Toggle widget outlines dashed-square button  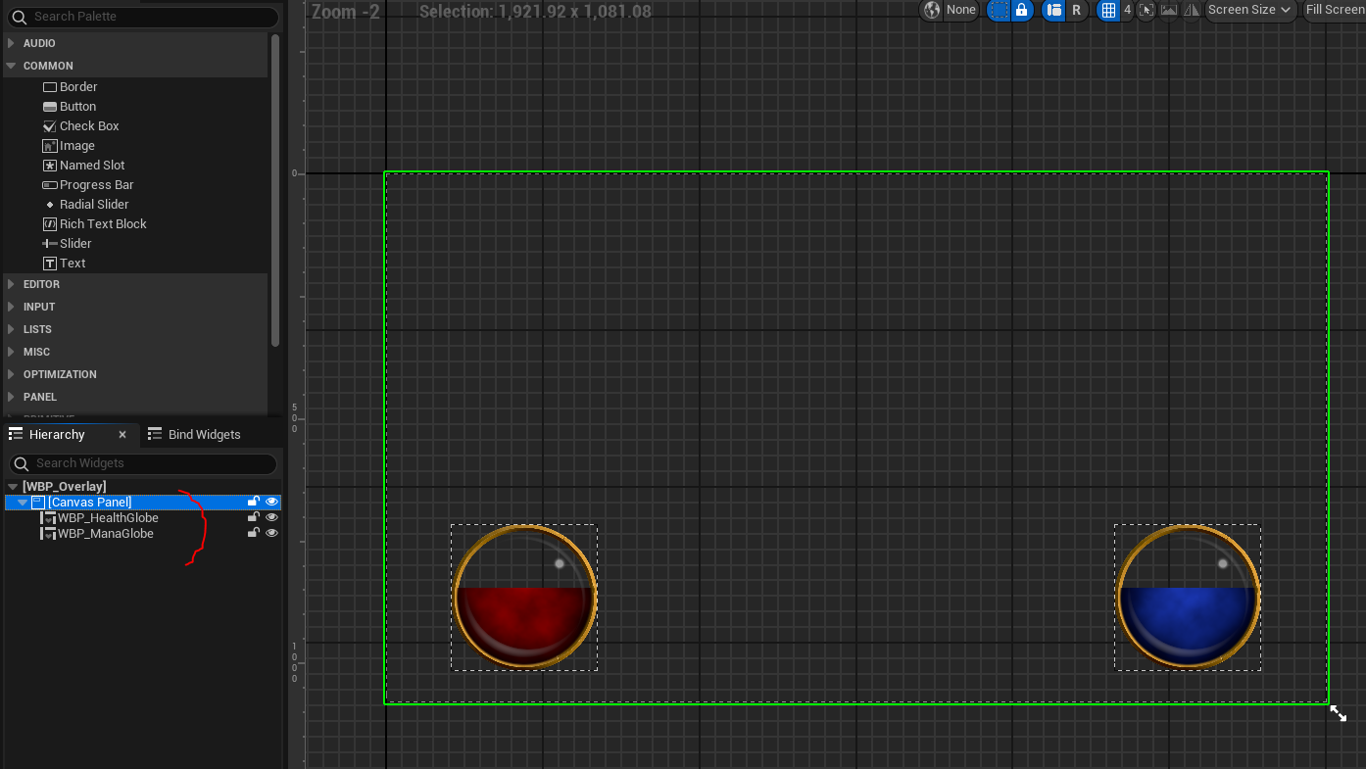(x=999, y=10)
